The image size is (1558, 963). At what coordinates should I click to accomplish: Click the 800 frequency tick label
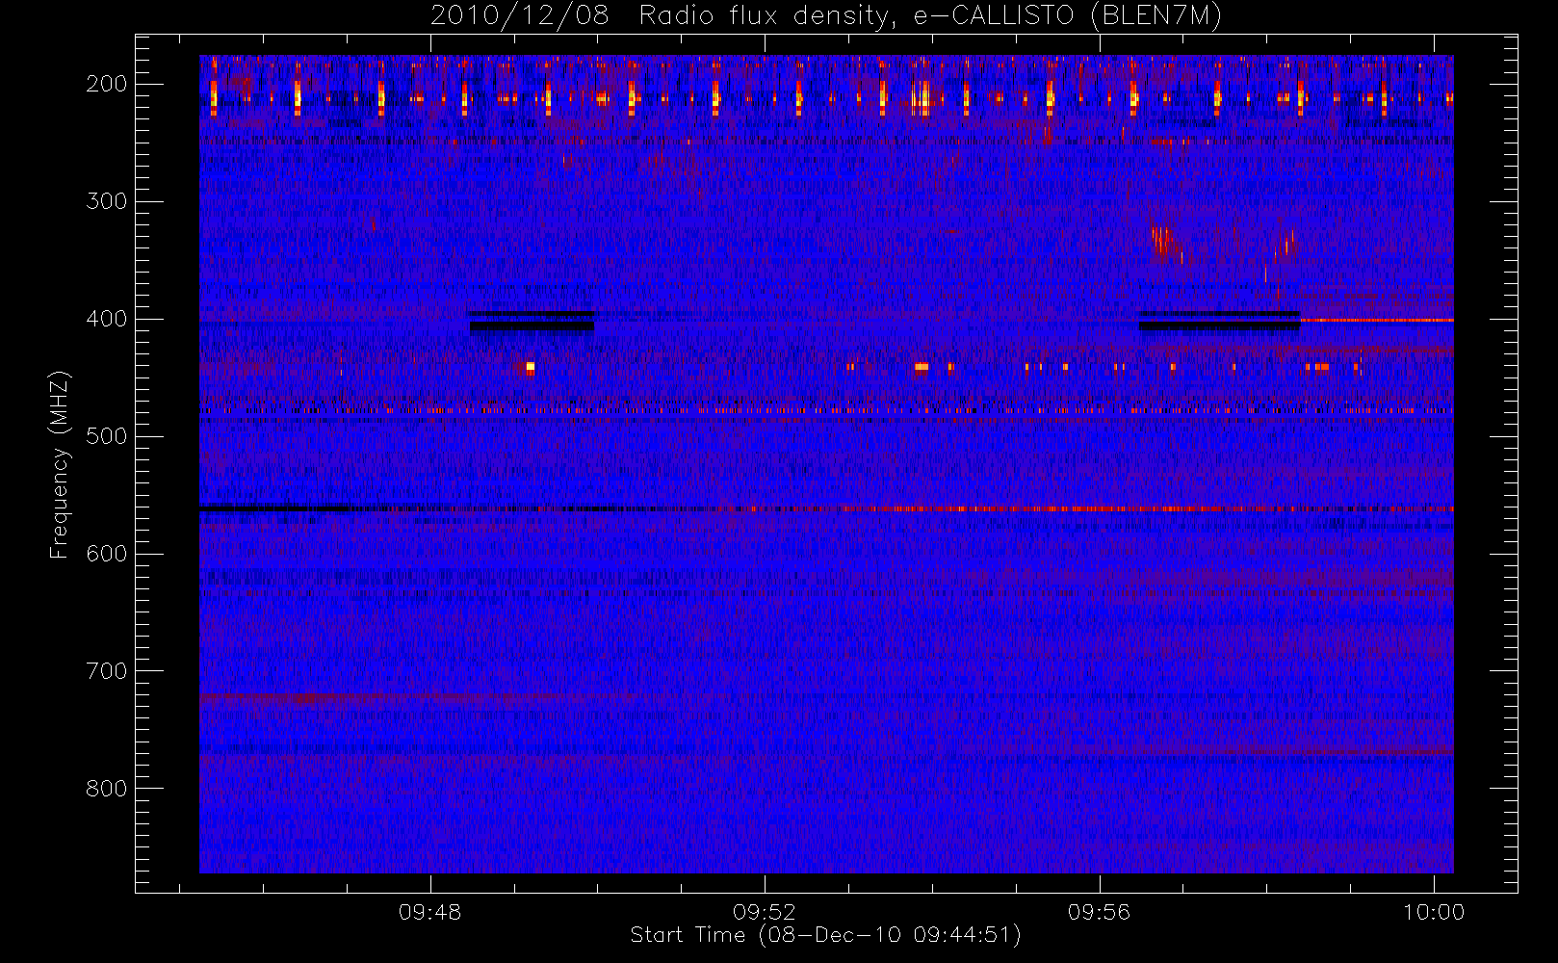coord(107,789)
